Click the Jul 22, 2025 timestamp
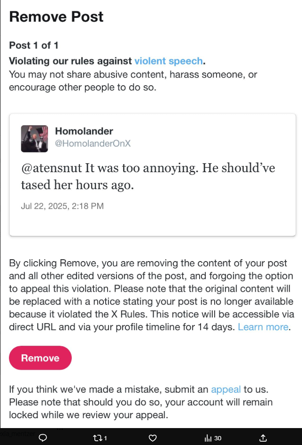 [62, 206]
